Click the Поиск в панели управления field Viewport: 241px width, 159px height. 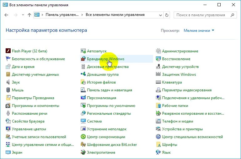coord(205,15)
